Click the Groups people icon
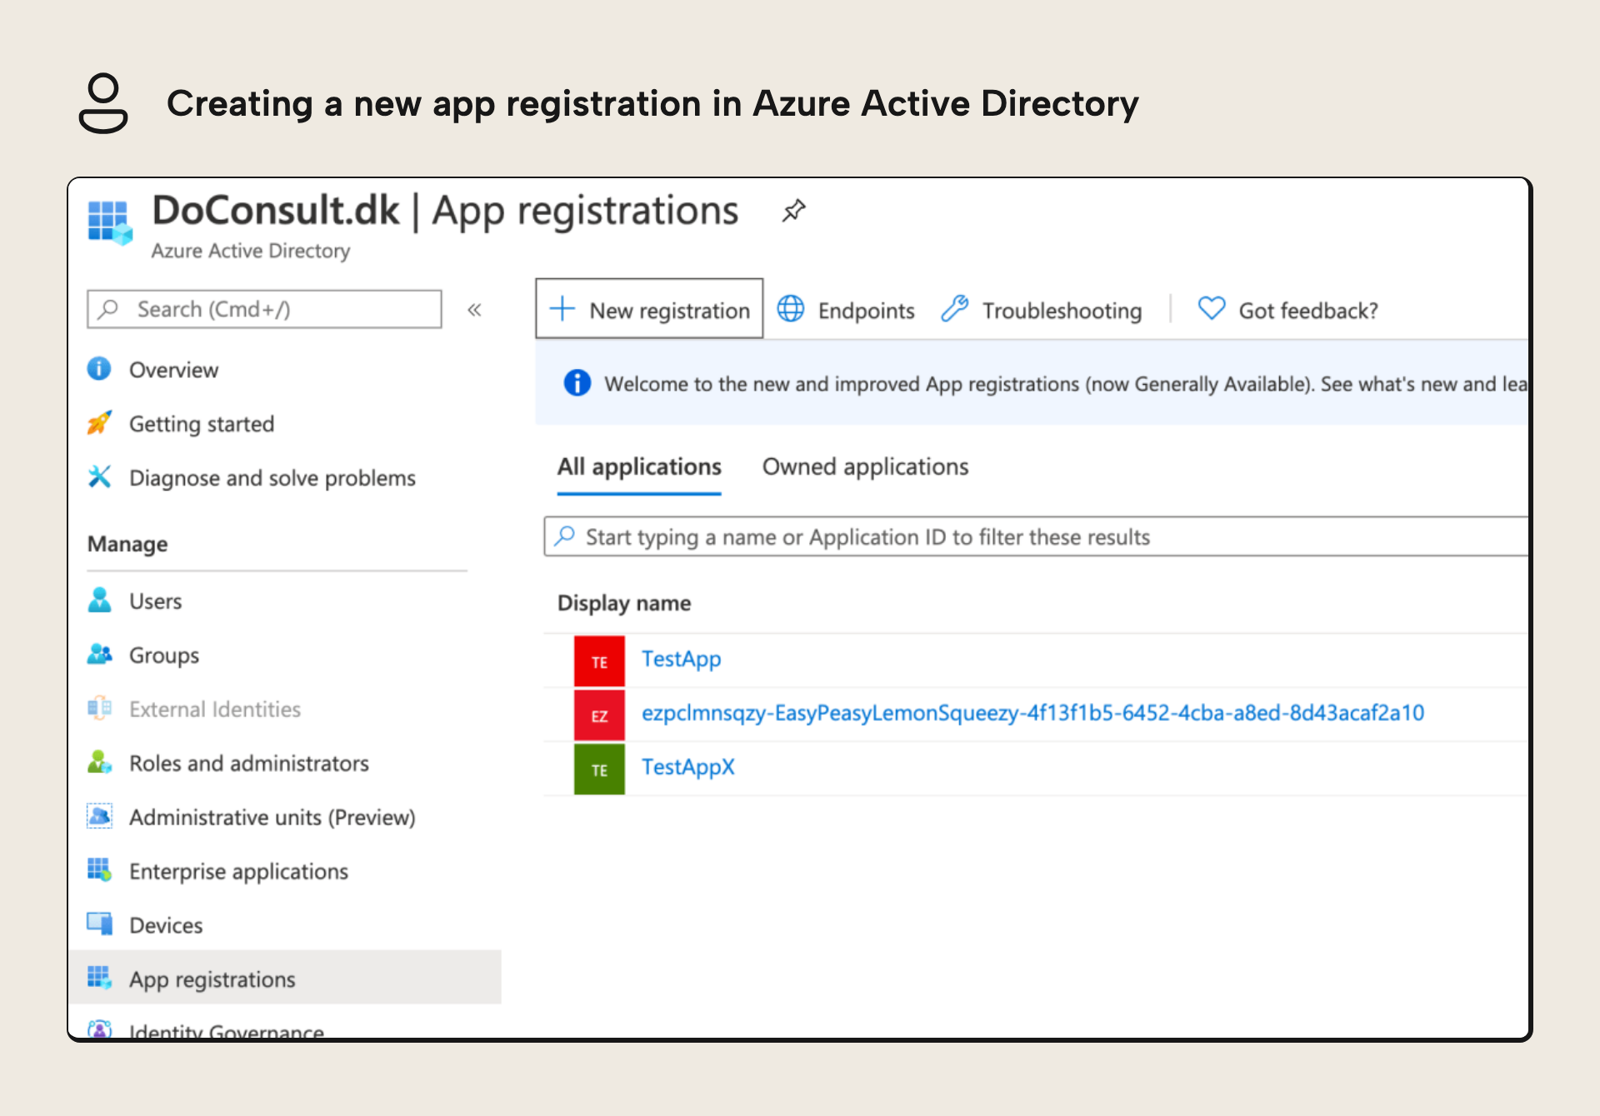1600x1116 pixels. tap(99, 654)
